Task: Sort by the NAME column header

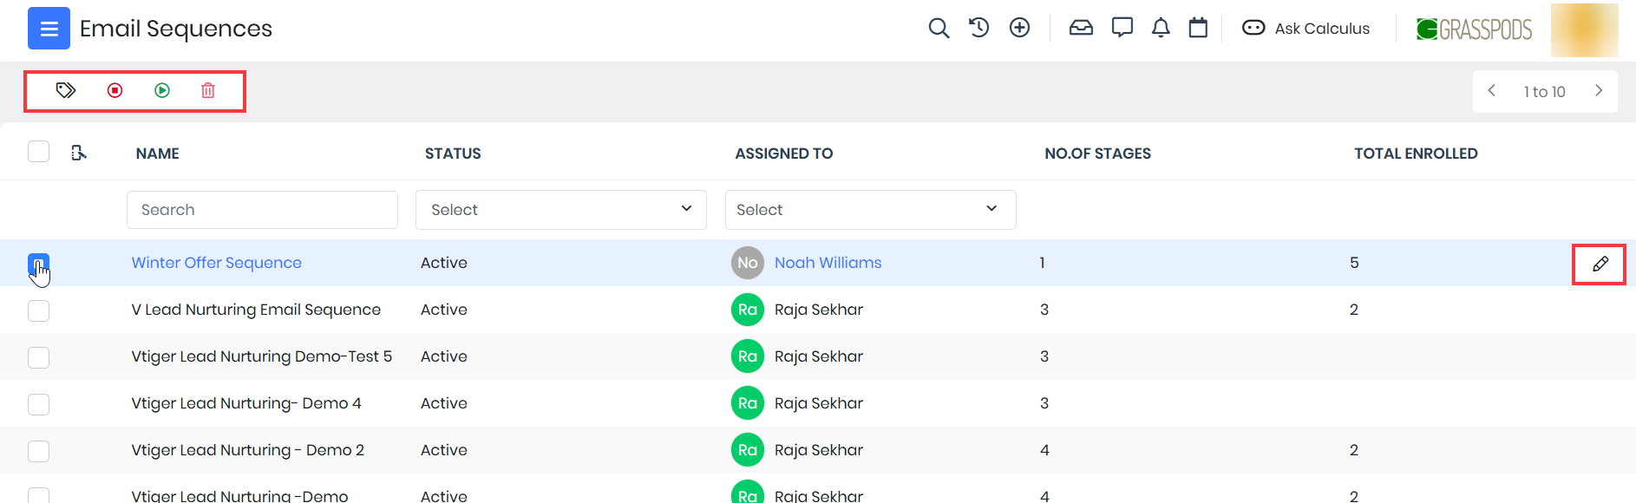Action: pyautogui.click(x=157, y=154)
